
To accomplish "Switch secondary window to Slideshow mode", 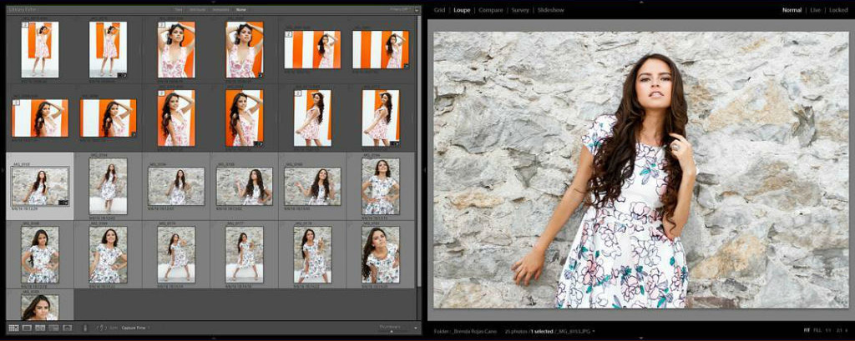I will coord(550,10).
